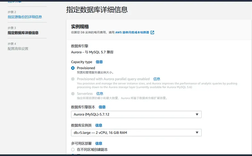
Task: Select step 3 指定数据库详细信息 in sidebar
Action: click(x=23, y=33)
